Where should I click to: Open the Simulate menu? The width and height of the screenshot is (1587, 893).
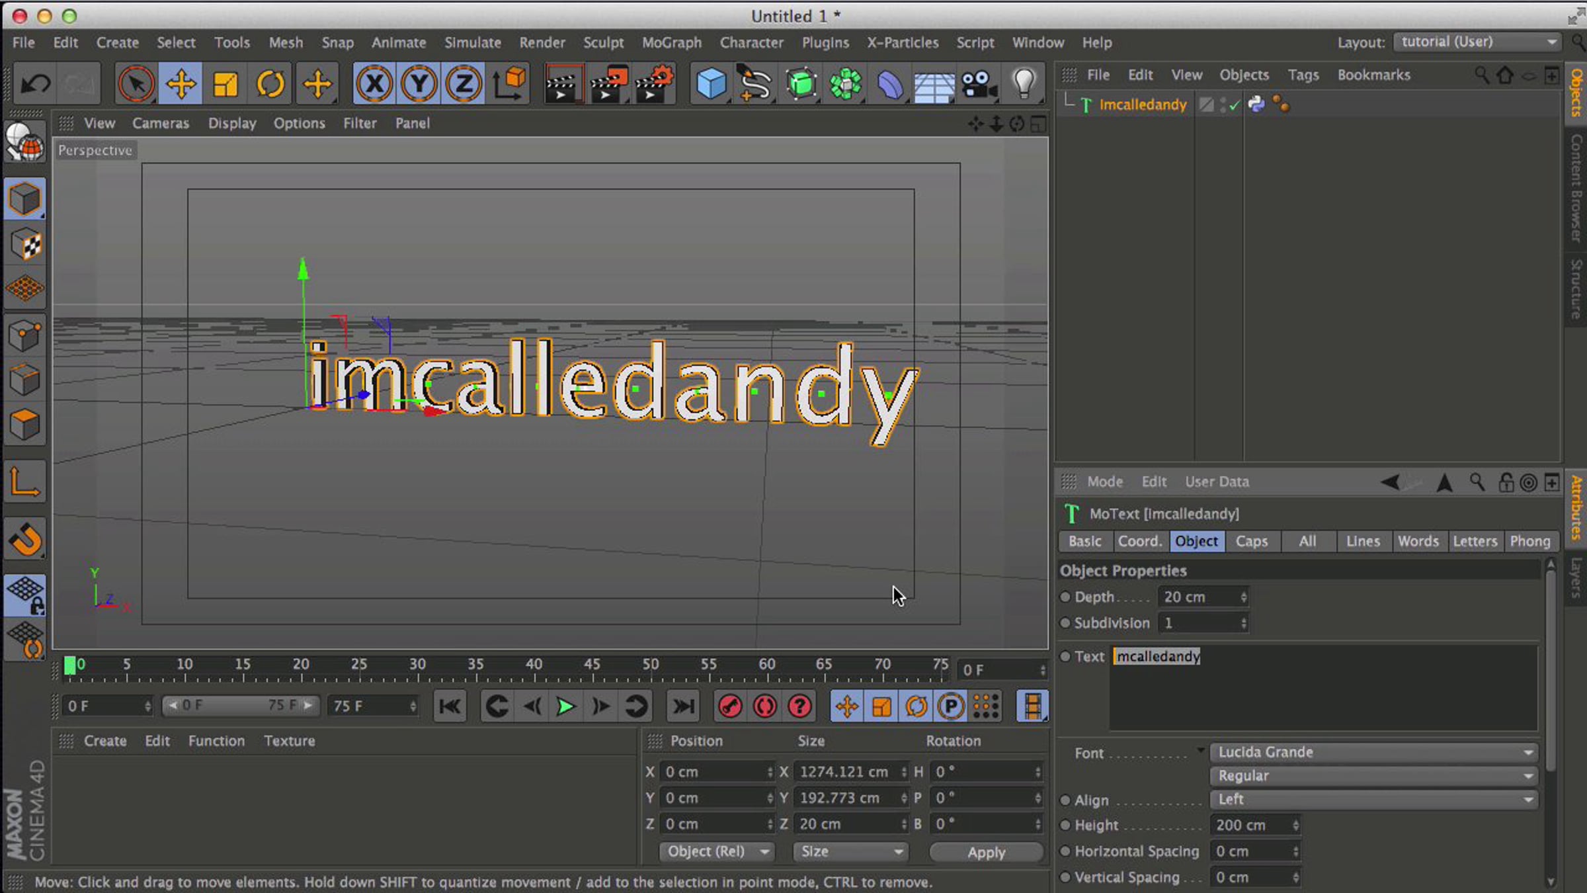point(472,42)
